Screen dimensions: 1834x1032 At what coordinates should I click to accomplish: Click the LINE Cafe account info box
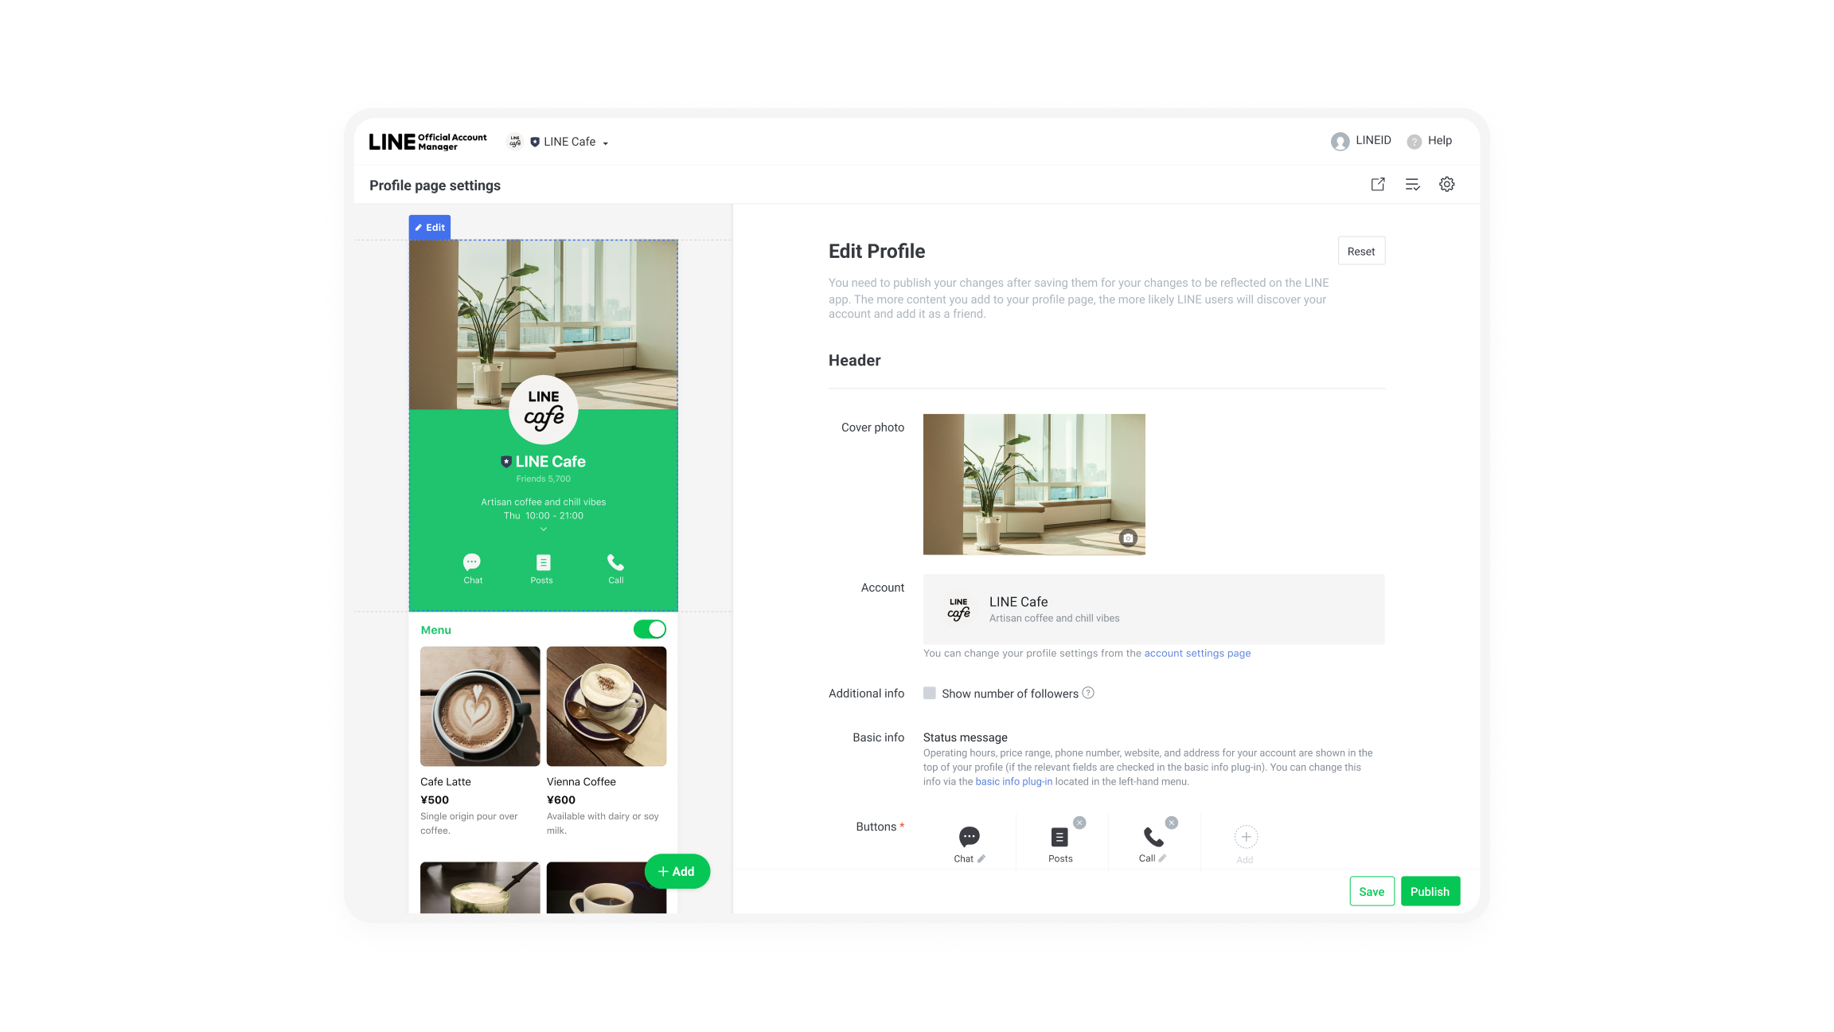(1153, 609)
